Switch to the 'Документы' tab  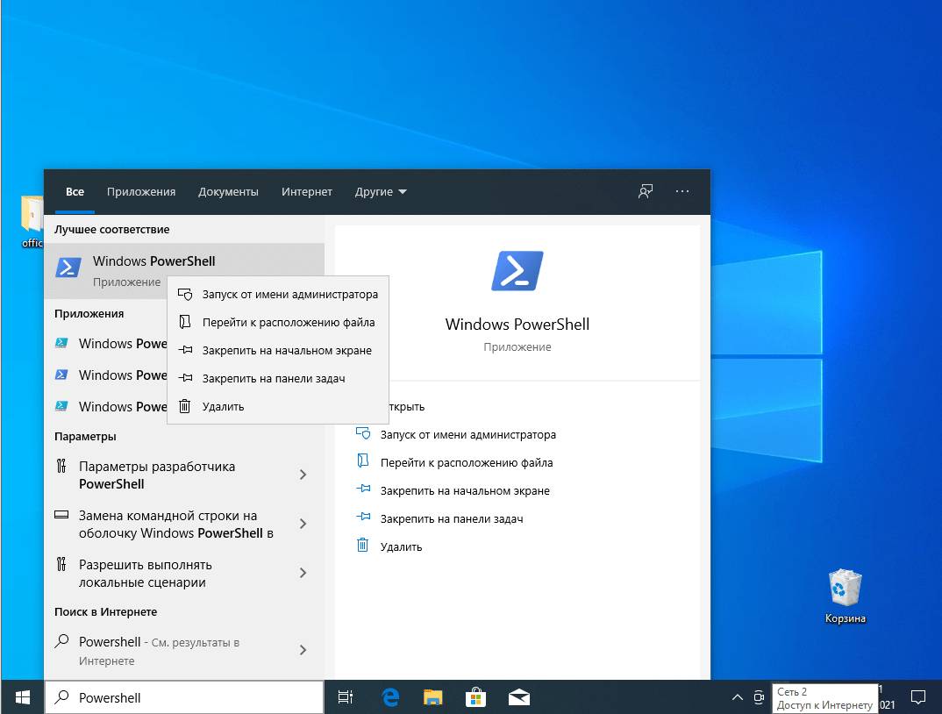(228, 191)
